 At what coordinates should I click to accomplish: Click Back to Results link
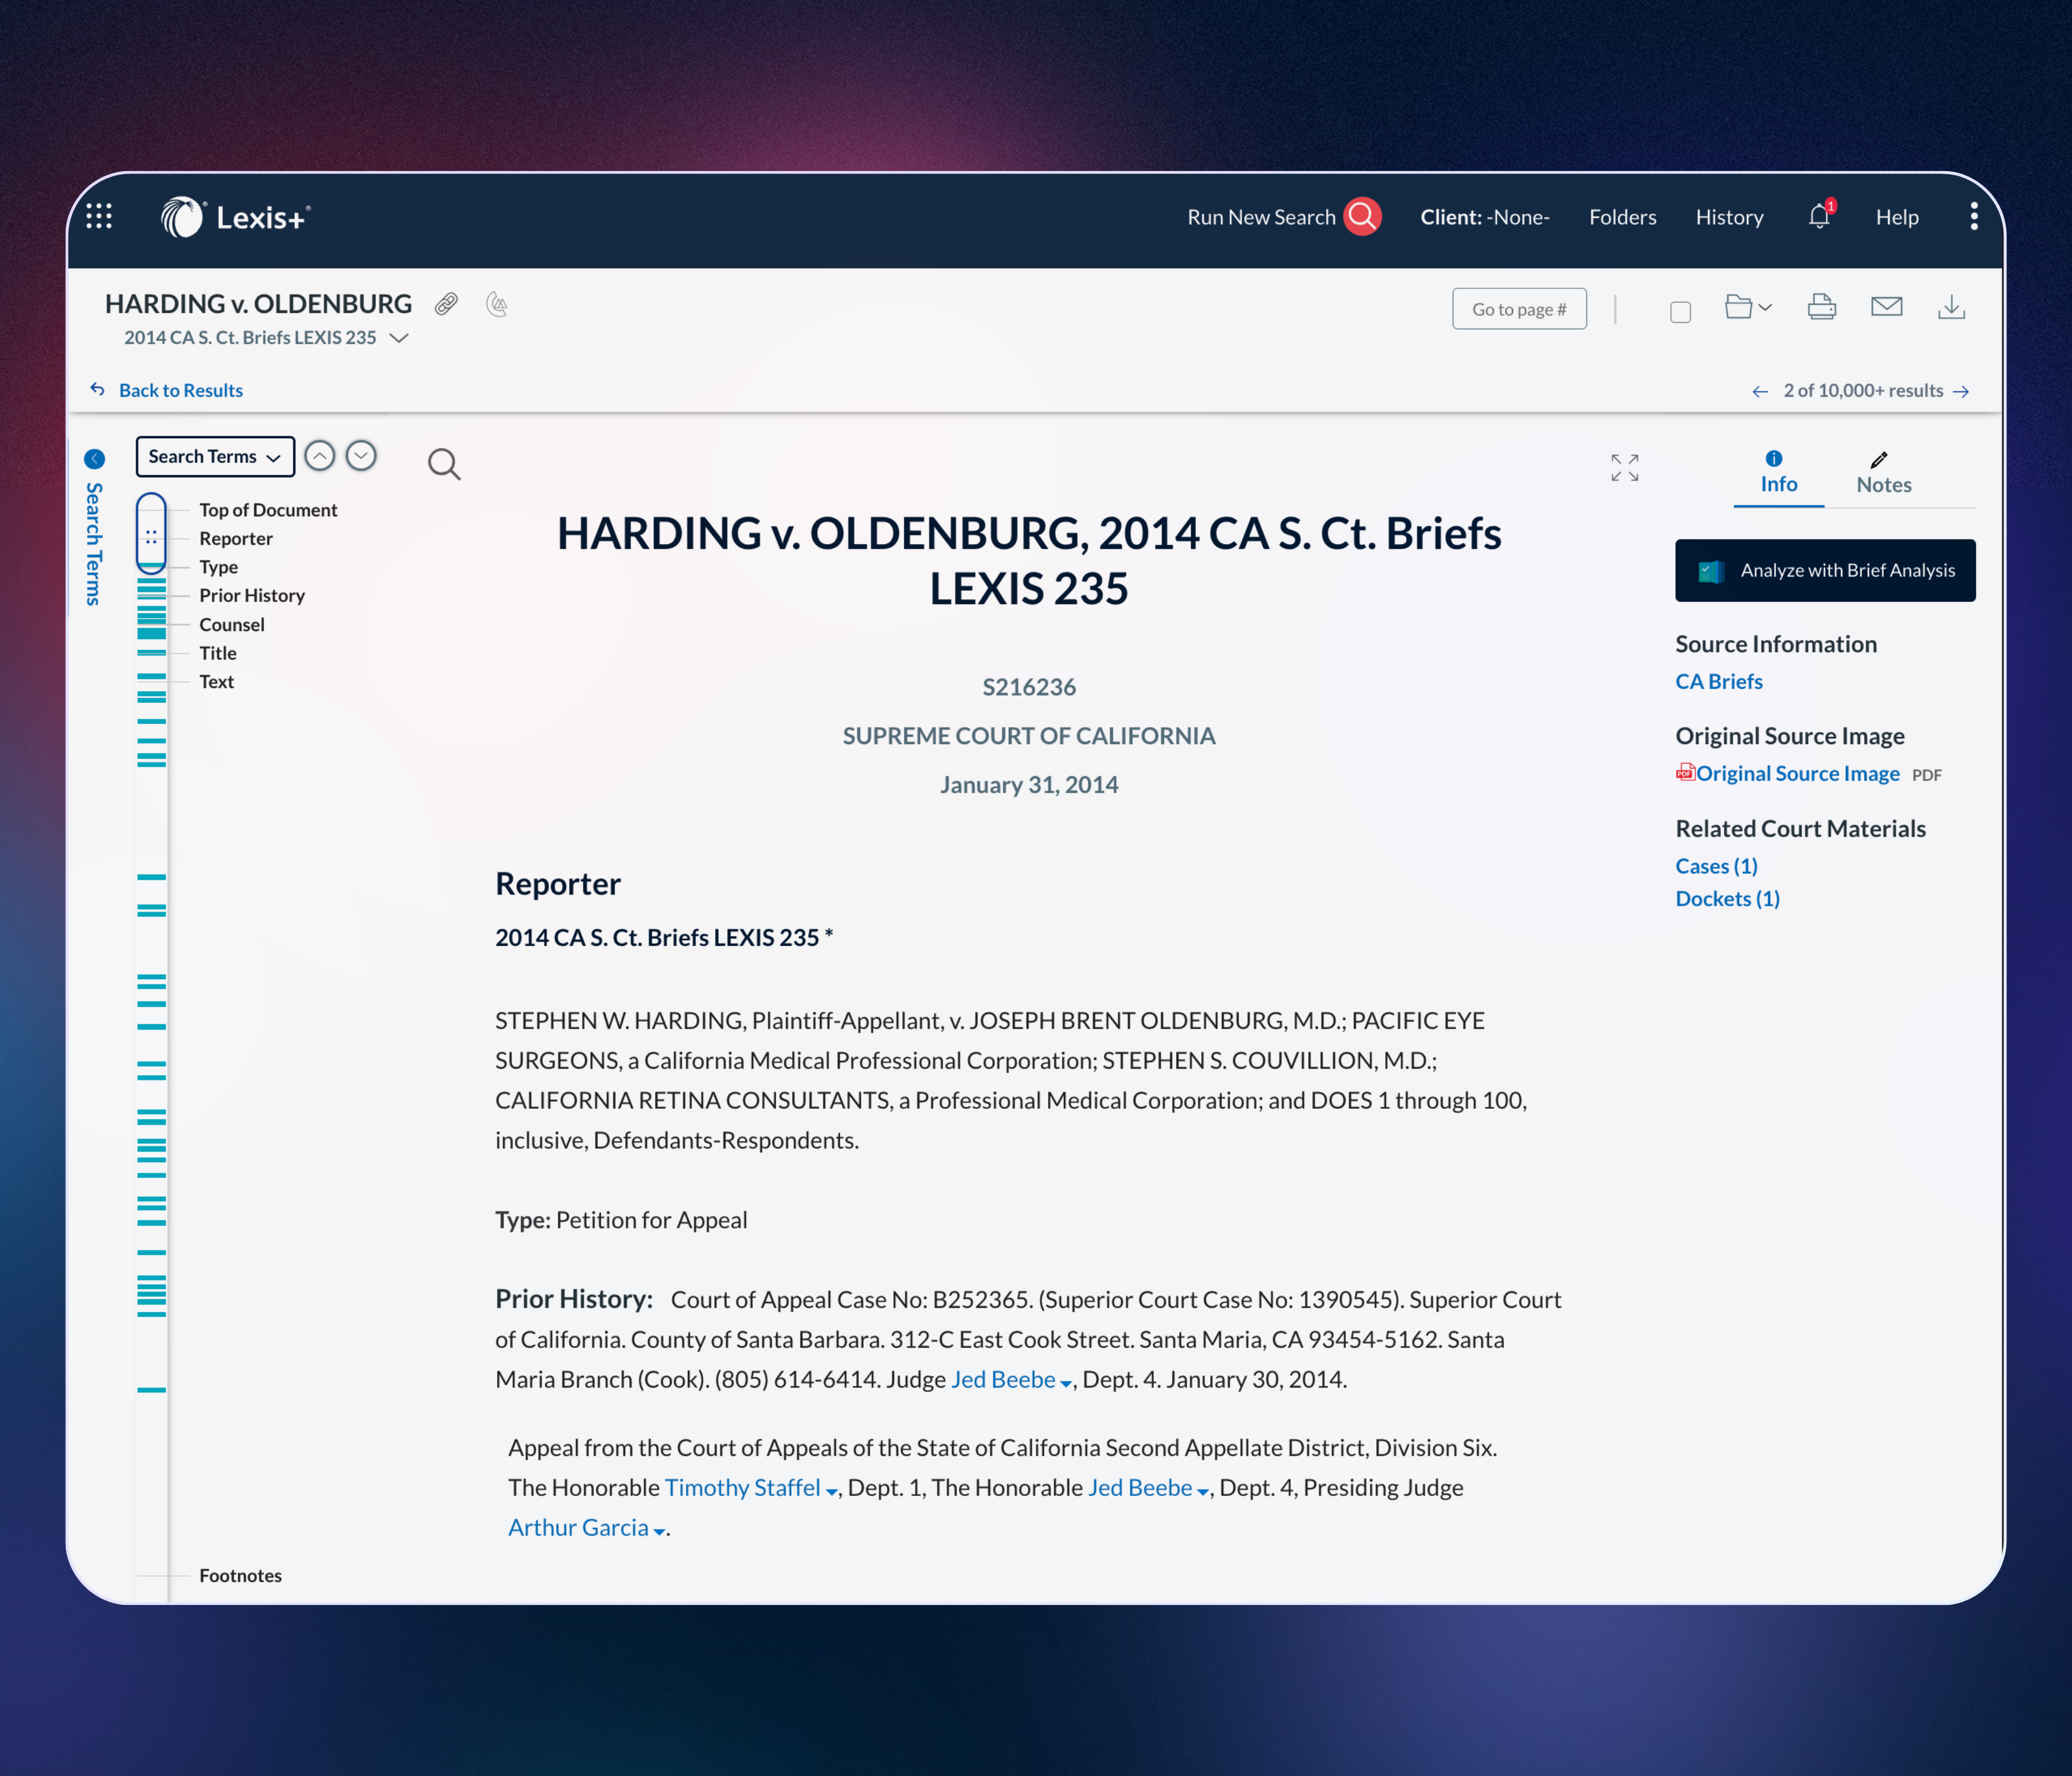[181, 390]
